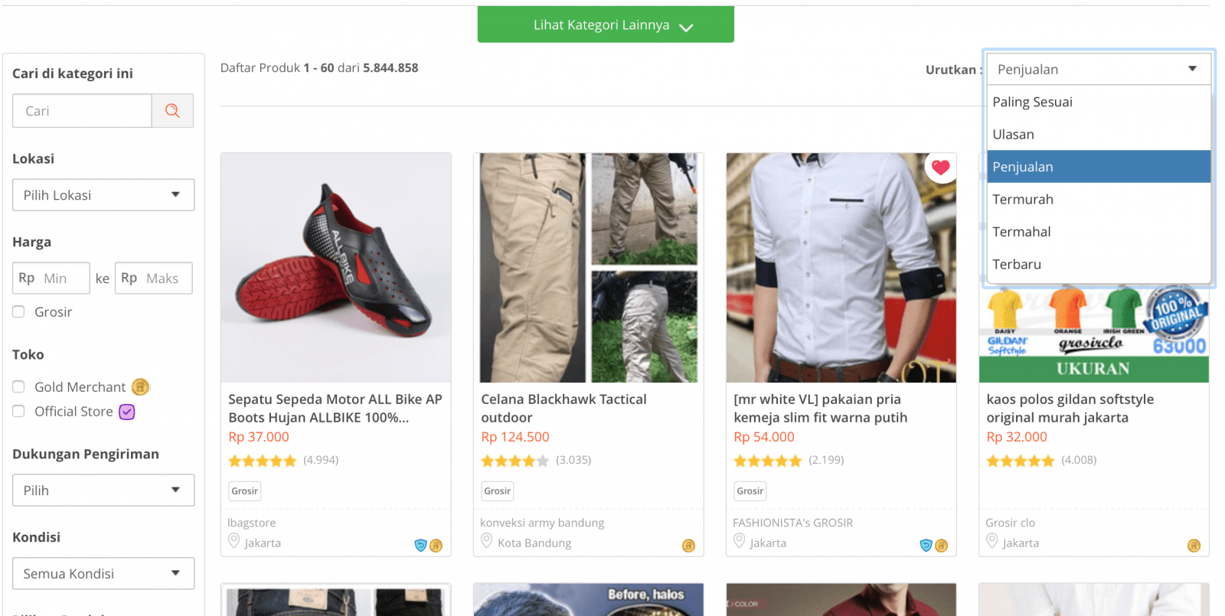The width and height of the screenshot is (1225, 616).
Task: Click the gold merchant badge on the lbagstore card
Action: [436, 546]
